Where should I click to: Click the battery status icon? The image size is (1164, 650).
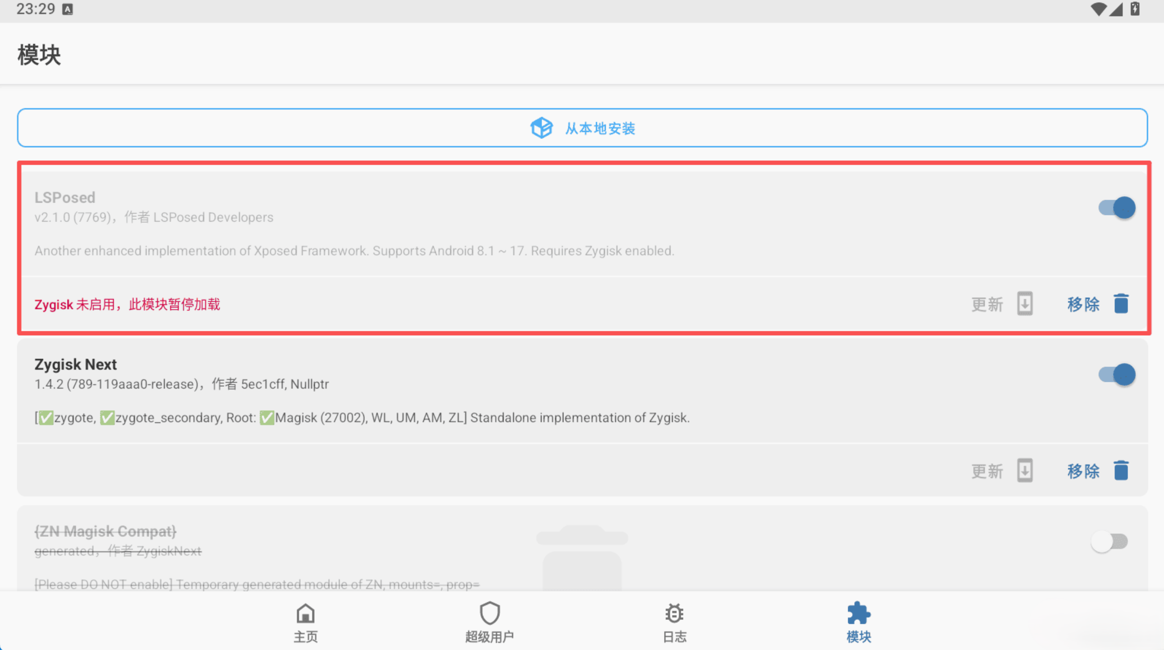[x=1135, y=9]
